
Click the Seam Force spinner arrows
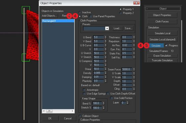pyautogui.click(x=134, y=69)
